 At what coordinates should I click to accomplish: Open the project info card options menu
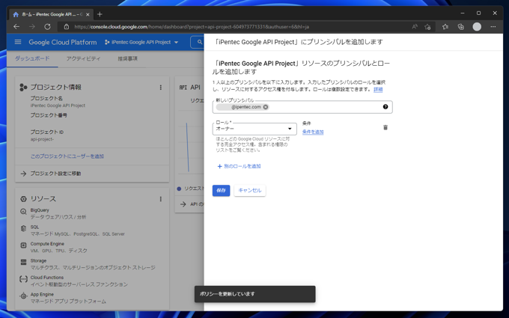(x=160, y=88)
